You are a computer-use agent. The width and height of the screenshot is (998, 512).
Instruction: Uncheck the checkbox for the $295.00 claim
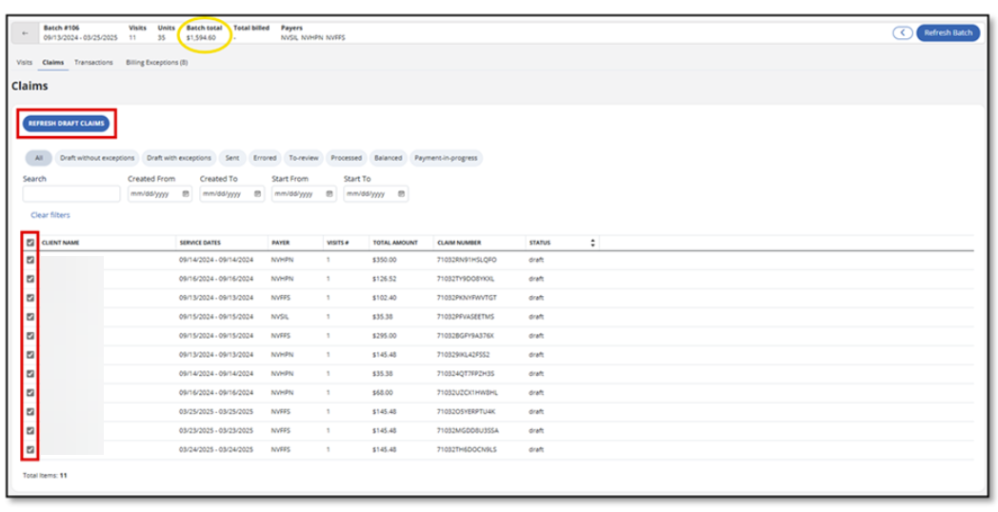point(30,336)
